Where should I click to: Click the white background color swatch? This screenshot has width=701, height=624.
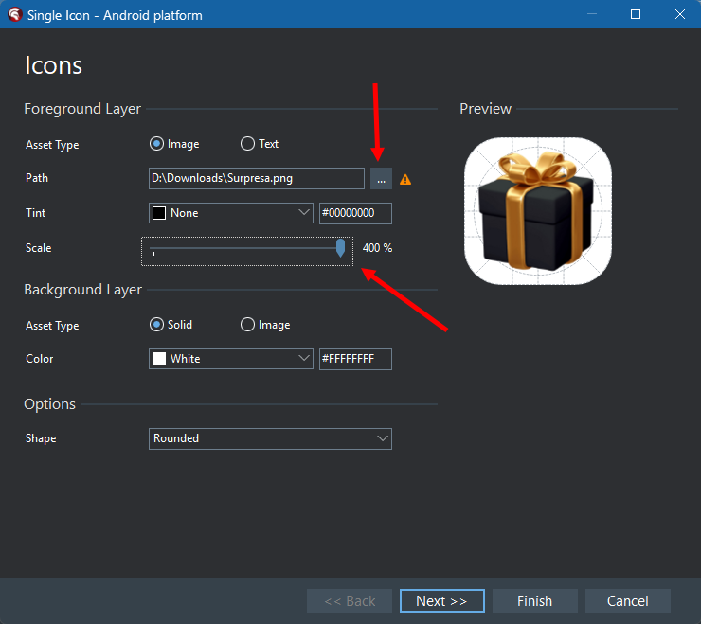click(159, 359)
